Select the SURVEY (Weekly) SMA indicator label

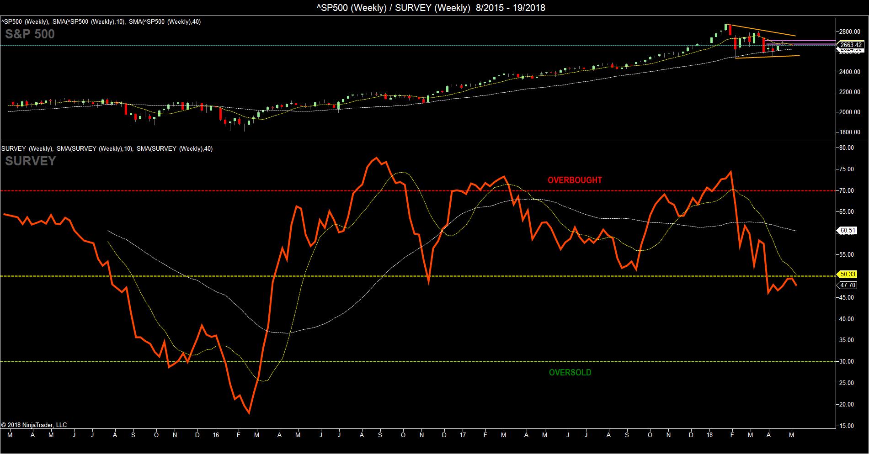click(107, 148)
